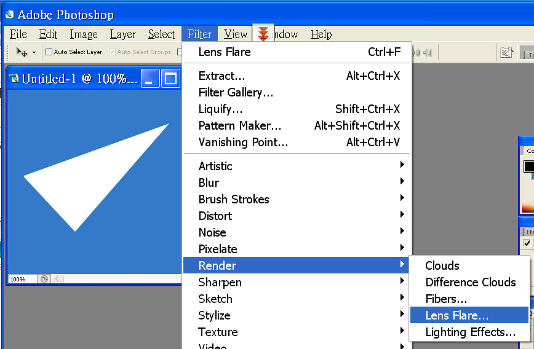Click the Go to Bridge icon

point(506,52)
